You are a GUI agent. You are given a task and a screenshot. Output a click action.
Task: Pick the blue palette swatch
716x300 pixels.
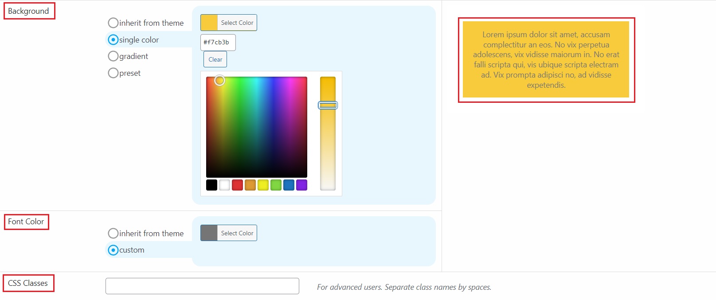[289, 185]
